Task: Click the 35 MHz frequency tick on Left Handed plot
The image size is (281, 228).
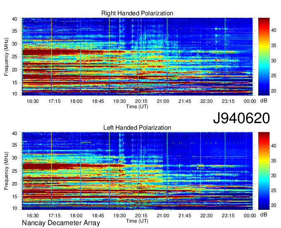Action: (x=14, y=145)
